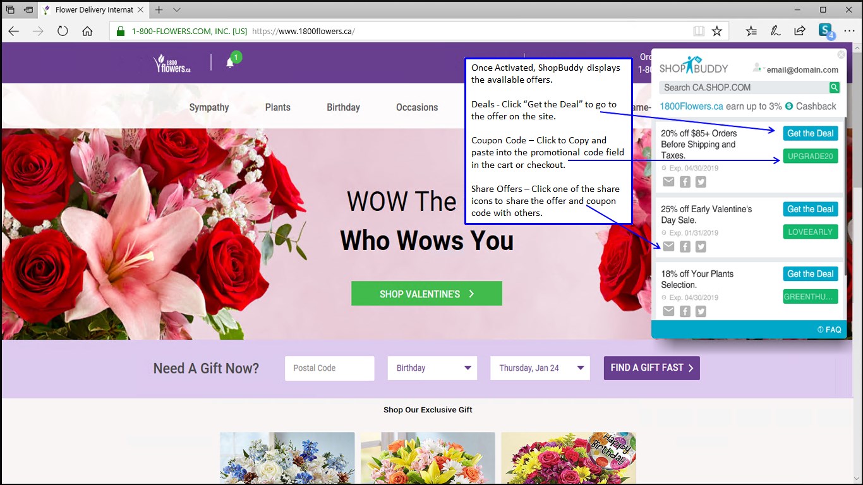This screenshot has height=485, width=863.
Task: Click the 1800Flowers.ca cashback link
Action: [691, 106]
